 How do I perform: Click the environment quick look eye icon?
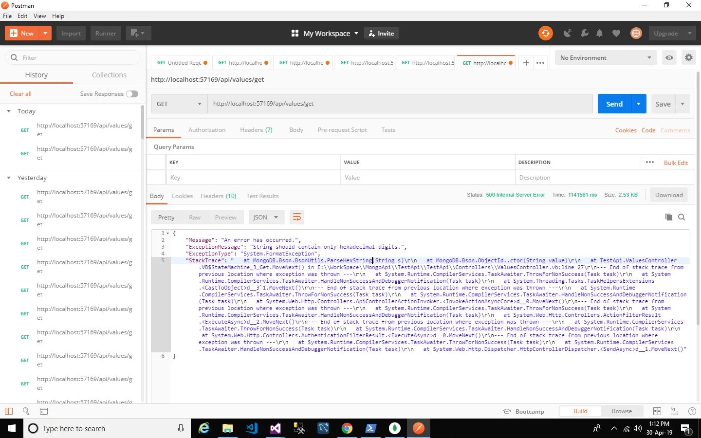point(669,57)
